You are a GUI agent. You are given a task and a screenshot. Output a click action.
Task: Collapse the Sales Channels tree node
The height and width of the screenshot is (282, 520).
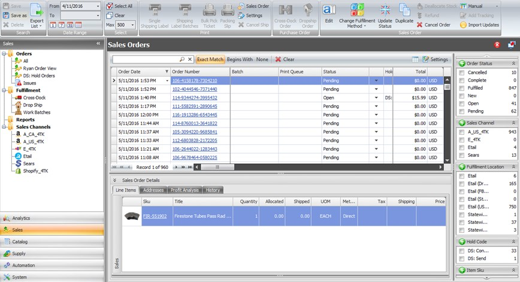tap(4, 127)
